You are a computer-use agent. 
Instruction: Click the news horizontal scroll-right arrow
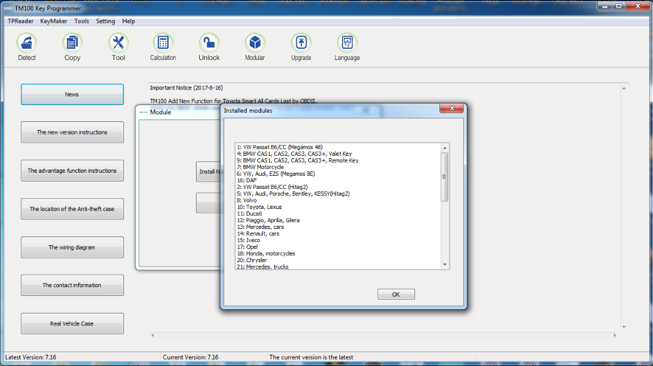coord(615,335)
